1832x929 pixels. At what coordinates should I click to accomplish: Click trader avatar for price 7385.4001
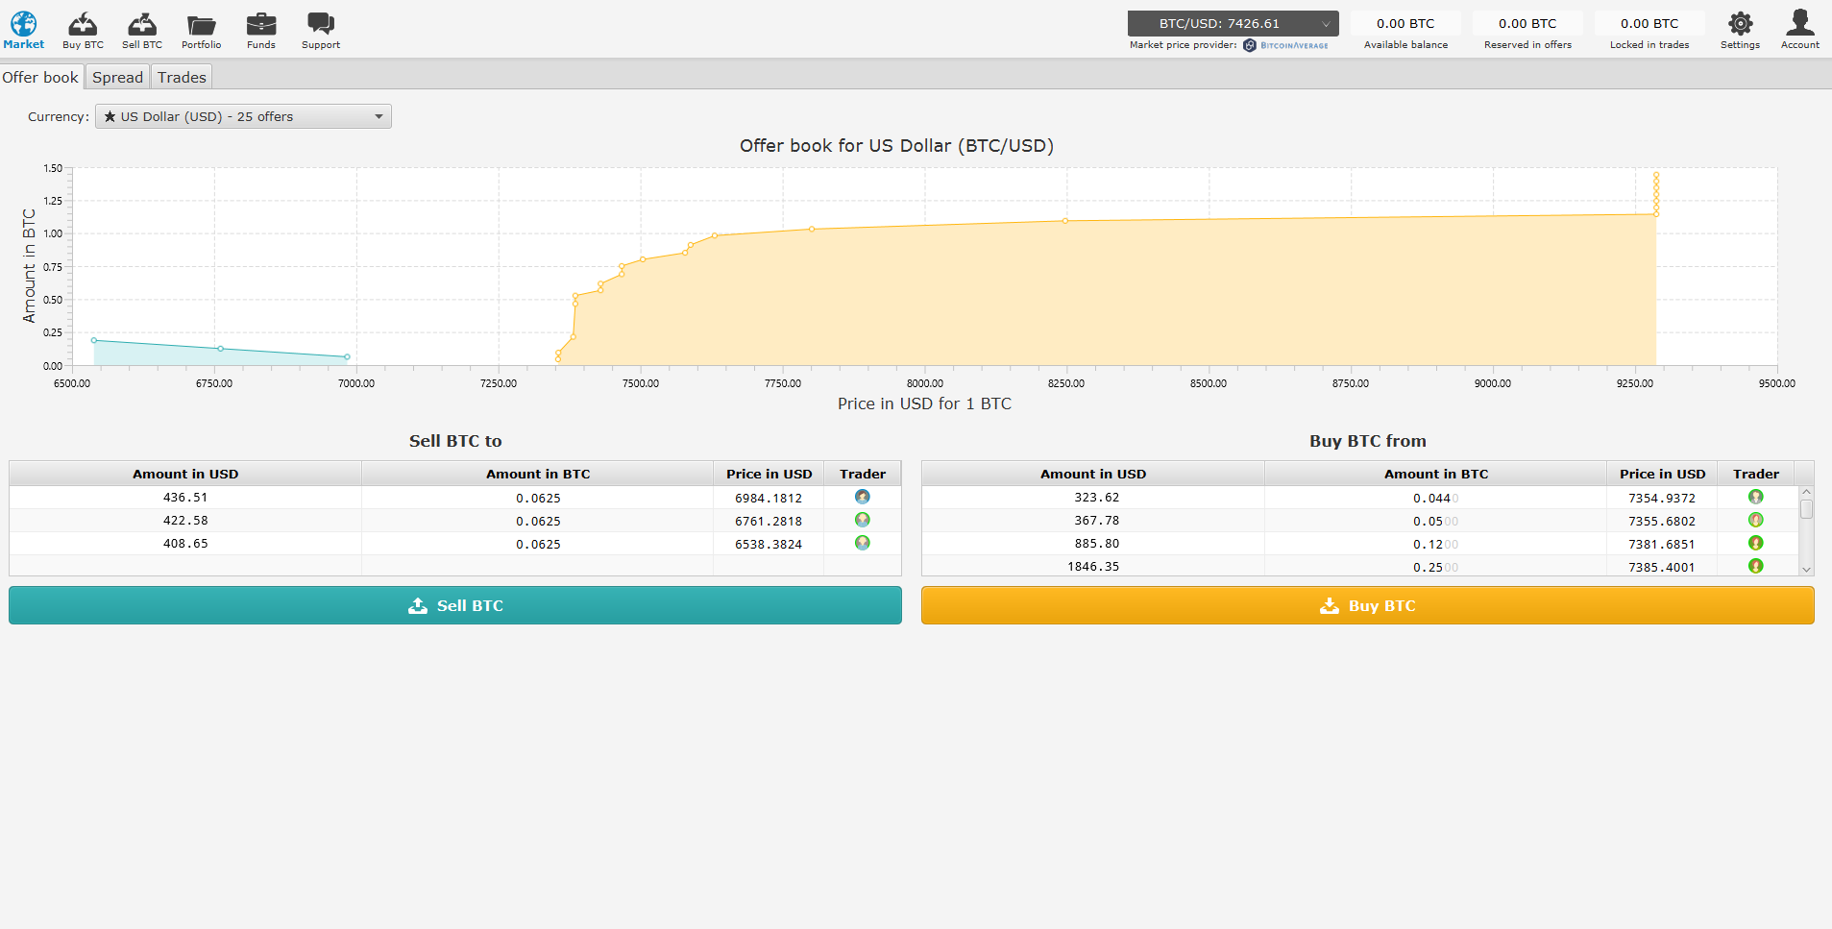pyautogui.click(x=1756, y=566)
